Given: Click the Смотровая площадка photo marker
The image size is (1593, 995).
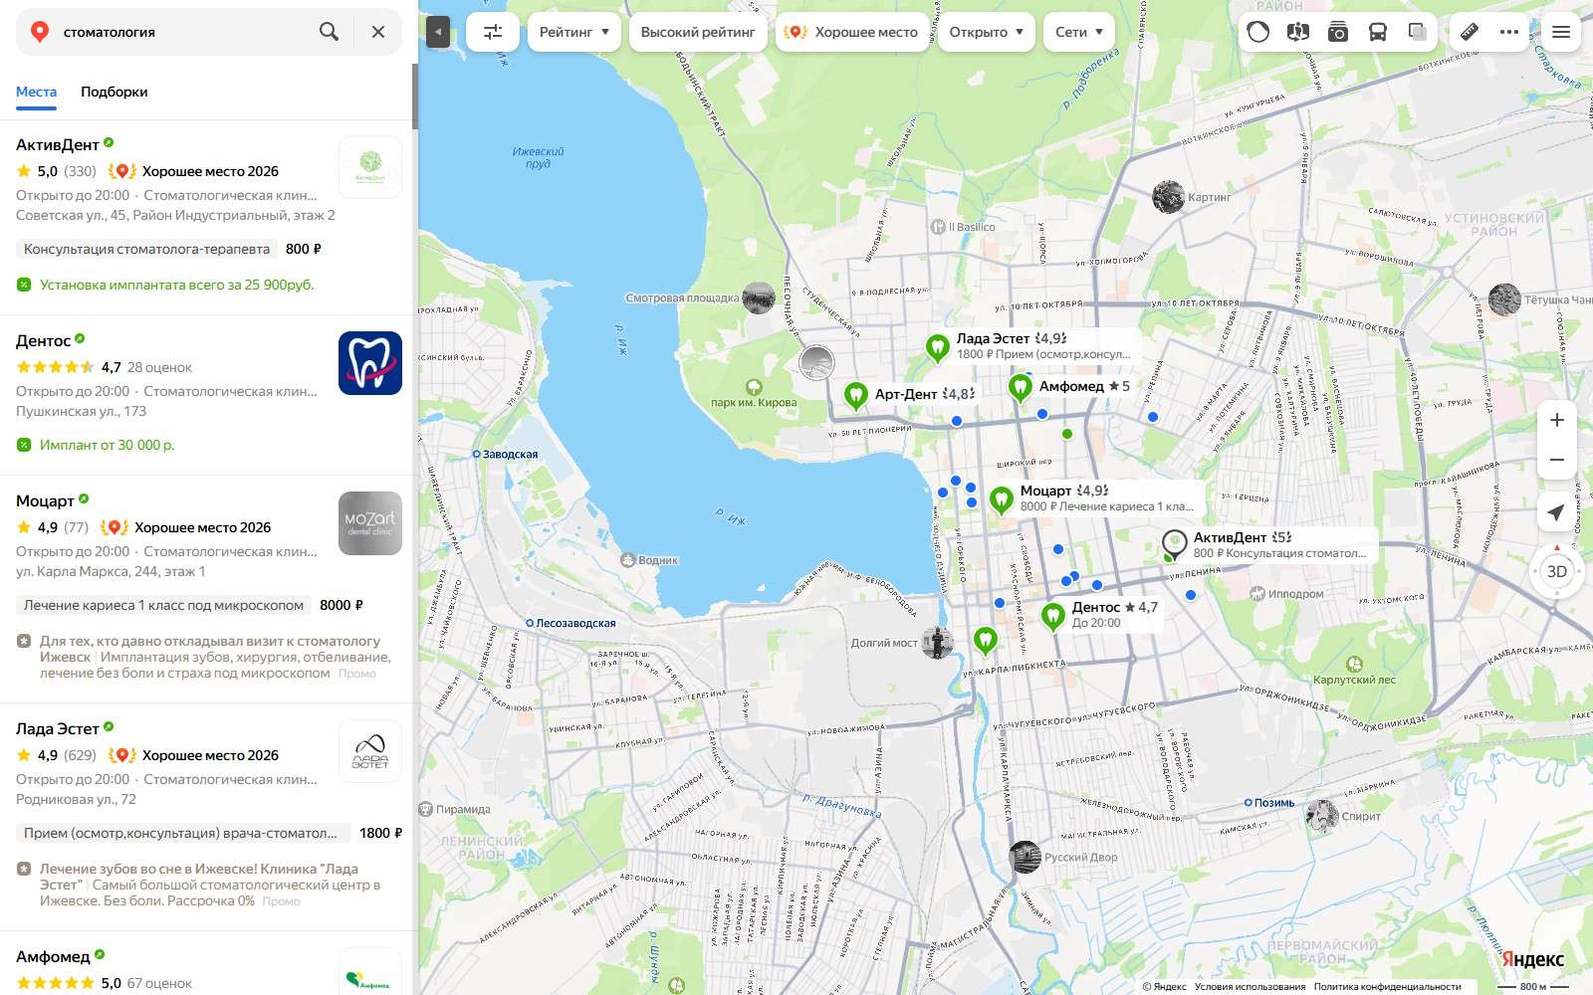Looking at the screenshot, I should pyautogui.click(x=759, y=298).
